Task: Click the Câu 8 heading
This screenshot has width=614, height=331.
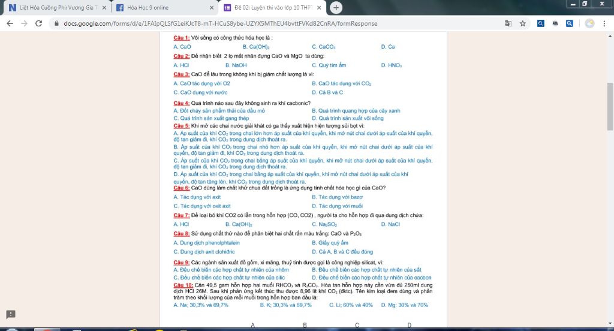Action: tap(181, 233)
